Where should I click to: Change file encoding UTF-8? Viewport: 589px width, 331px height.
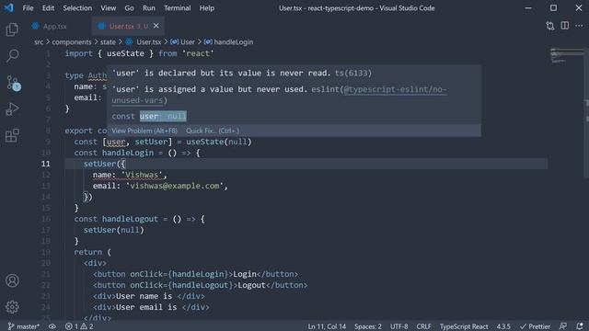[x=398, y=326]
